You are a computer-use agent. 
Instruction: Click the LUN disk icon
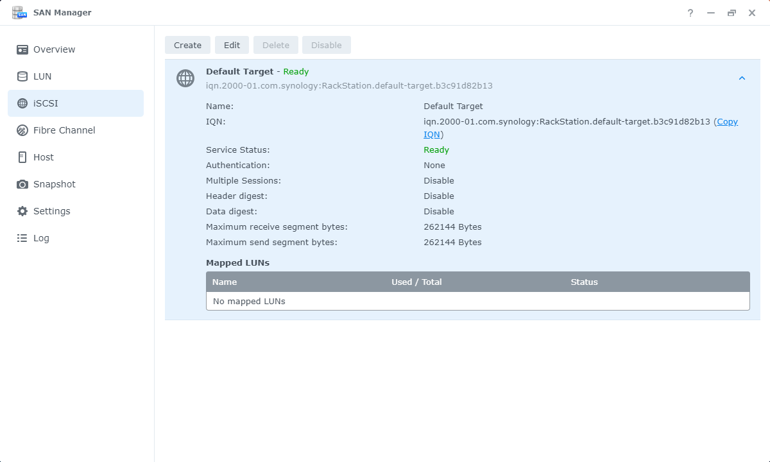coord(22,76)
